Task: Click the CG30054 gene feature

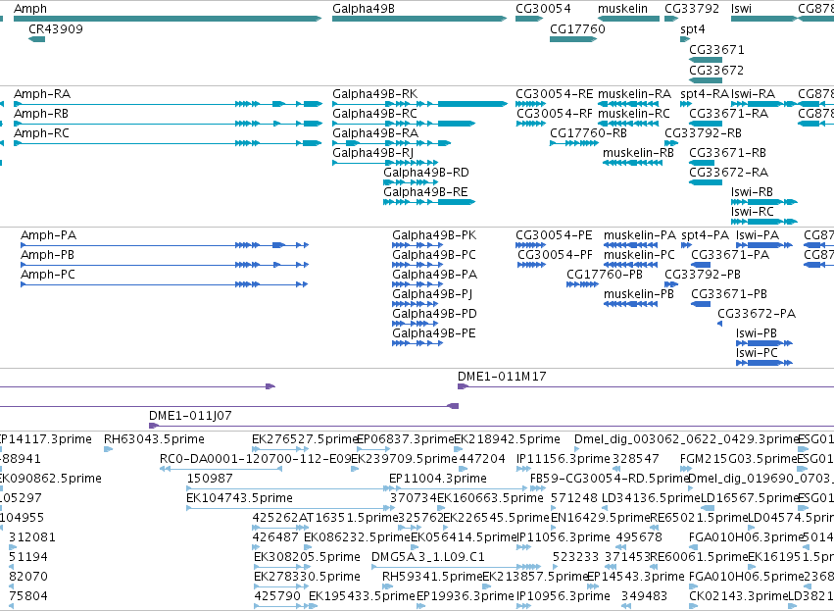Action: click(x=529, y=19)
